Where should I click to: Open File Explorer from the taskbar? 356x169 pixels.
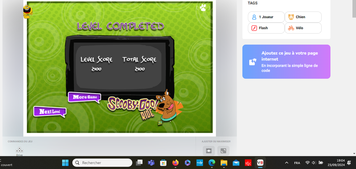tap(224, 163)
